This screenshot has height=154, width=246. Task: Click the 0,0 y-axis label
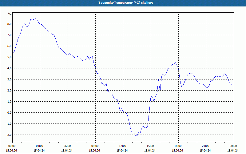coord(10,112)
